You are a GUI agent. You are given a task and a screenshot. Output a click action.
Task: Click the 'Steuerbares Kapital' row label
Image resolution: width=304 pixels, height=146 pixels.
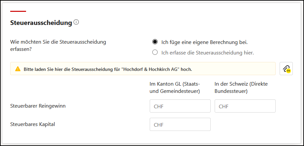[33, 124]
